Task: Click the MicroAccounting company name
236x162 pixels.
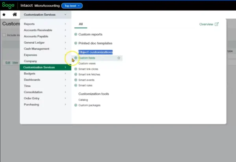Action: [47, 6]
